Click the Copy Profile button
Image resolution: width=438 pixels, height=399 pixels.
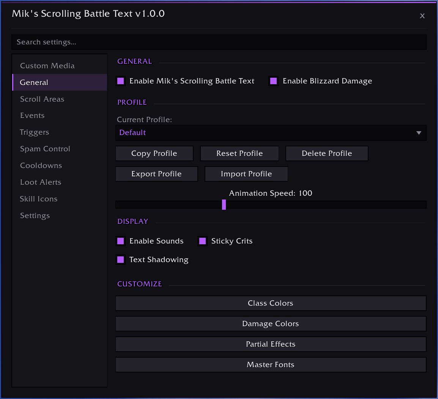(x=154, y=153)
